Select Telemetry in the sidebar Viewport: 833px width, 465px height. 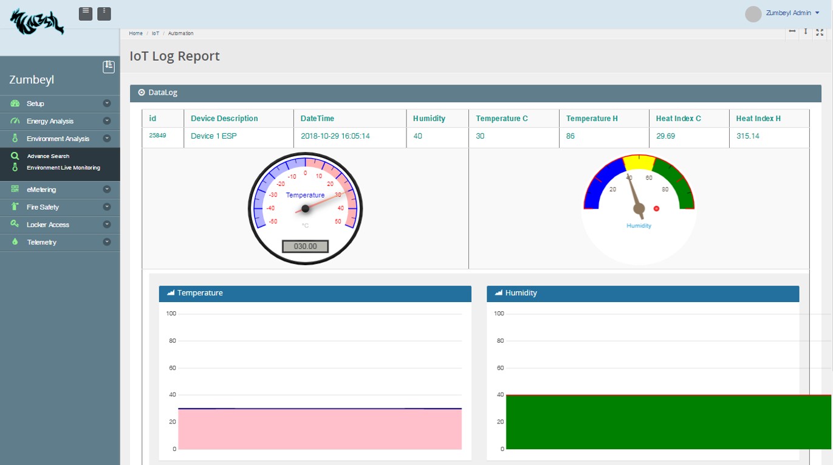[41, 243]
